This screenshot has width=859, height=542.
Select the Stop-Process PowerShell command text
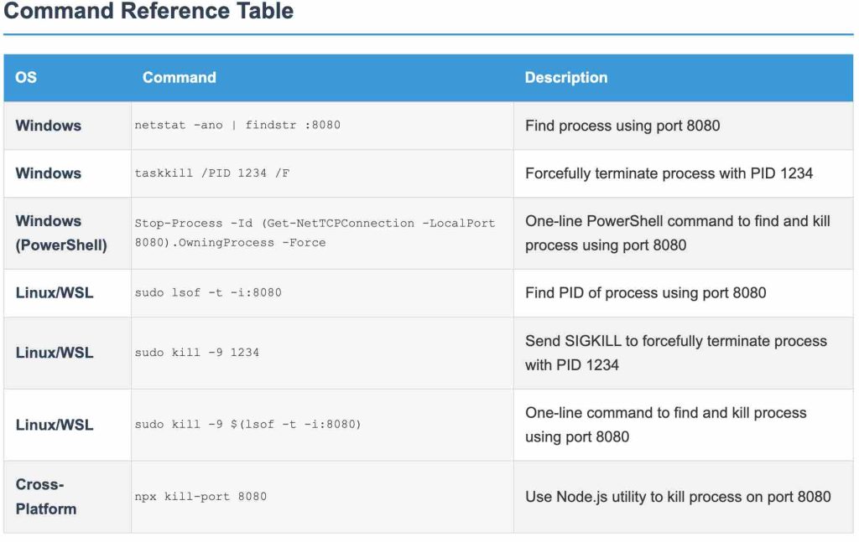point(315,233)
